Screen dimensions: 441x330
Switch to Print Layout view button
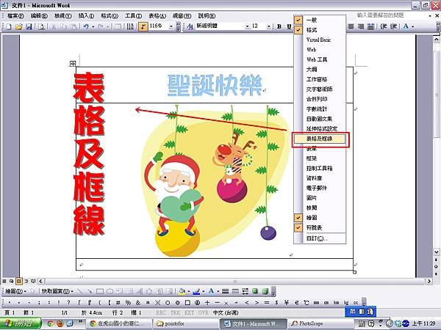point(19,281)
